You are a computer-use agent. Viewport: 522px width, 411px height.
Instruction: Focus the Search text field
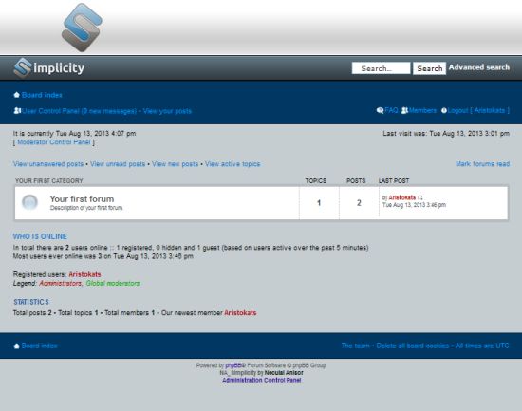click(381, 68)
